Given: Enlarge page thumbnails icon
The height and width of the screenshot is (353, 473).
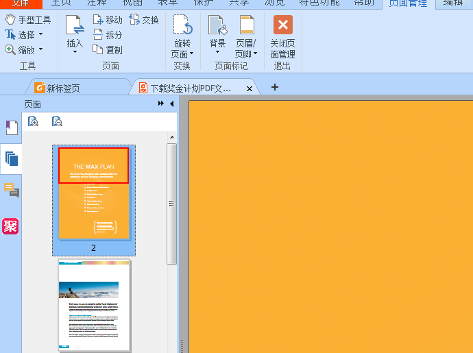Looking at the screenshot, I should [33, 121].
